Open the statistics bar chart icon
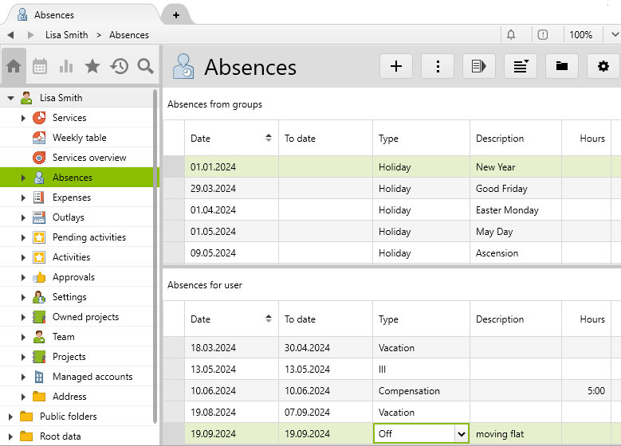Viewport: 621px width, 446px height. [x=66, y=66]
